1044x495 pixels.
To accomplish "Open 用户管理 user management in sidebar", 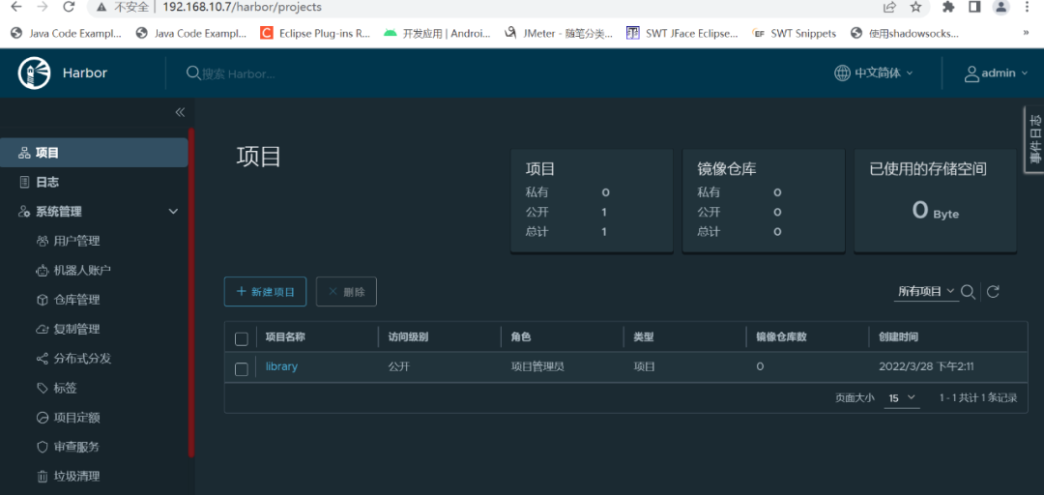I will tap(76, 241).
